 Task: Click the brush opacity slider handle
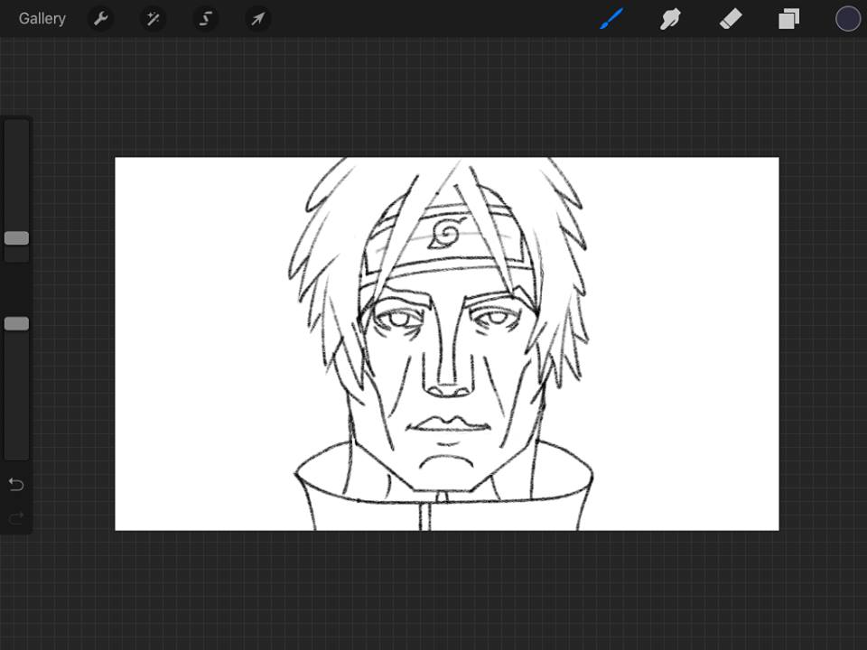click(16, 324)
